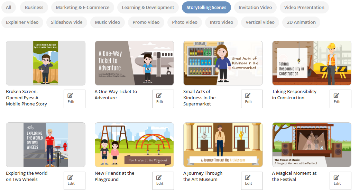Show Vertical Video templates
The height and width of the screenshot is (193, 359).
coord(260,22)
